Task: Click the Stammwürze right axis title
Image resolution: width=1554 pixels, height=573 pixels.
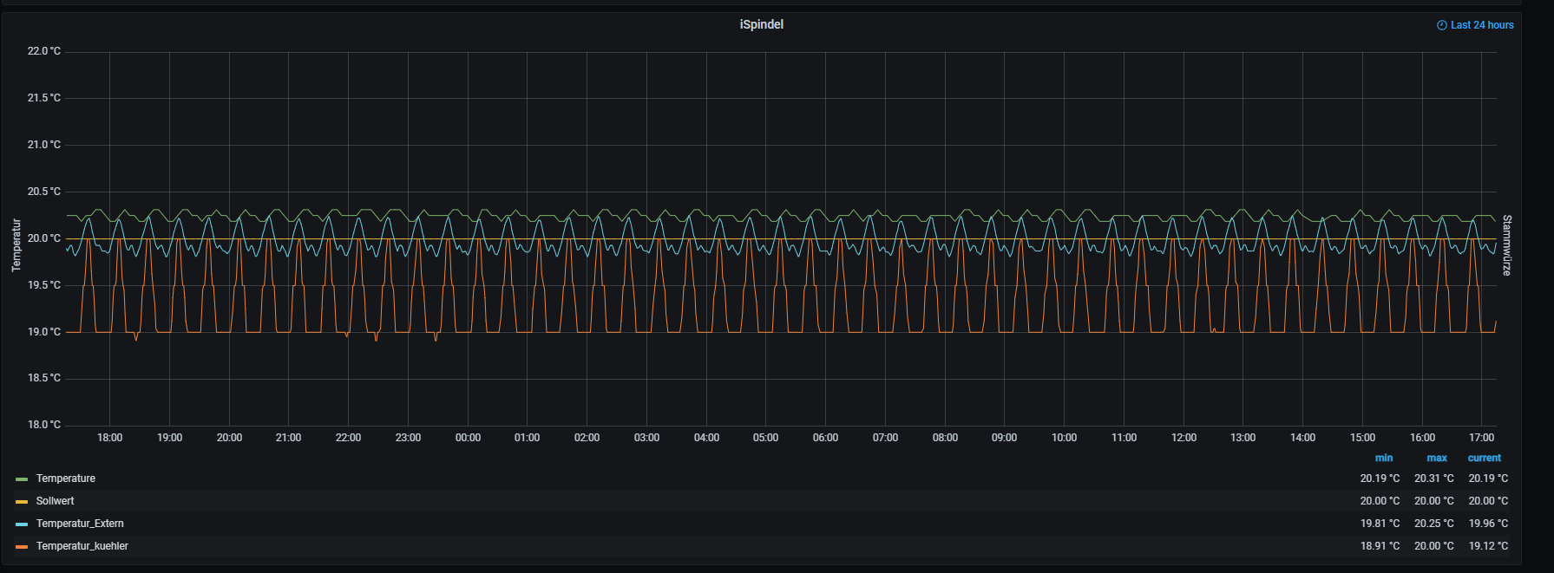Action: click(1507, 245)
